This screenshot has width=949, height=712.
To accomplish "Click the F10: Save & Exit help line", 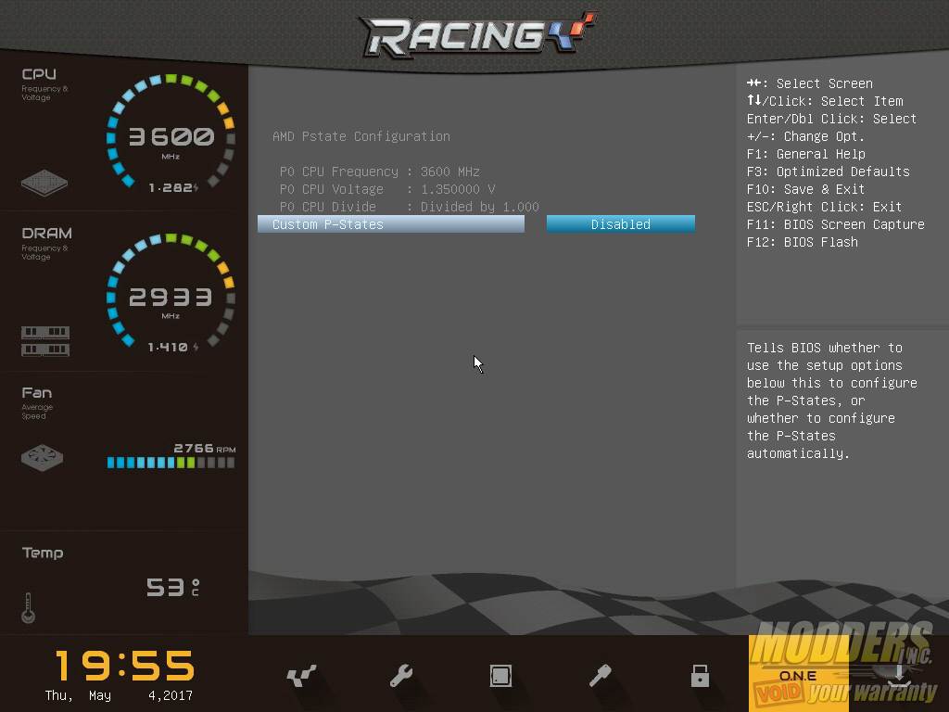I will [x=805, y=189].
